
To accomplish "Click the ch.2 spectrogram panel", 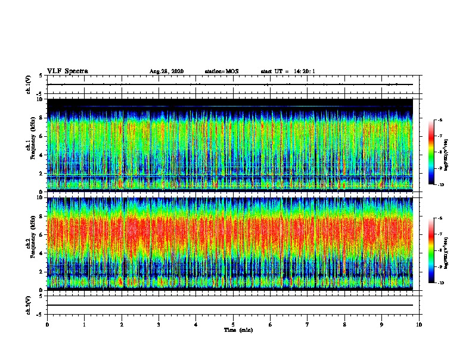I will [x=230, y=244].
